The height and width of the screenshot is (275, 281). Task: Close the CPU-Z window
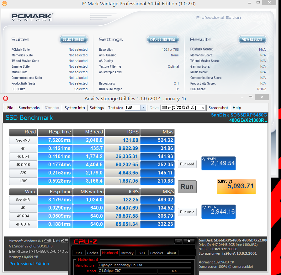pyautogui.click(x=189, y=241)
